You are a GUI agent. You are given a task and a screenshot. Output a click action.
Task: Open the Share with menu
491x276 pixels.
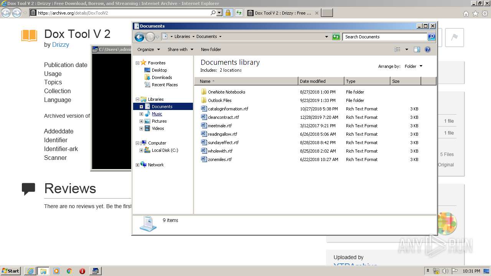(x=180, y=49)
